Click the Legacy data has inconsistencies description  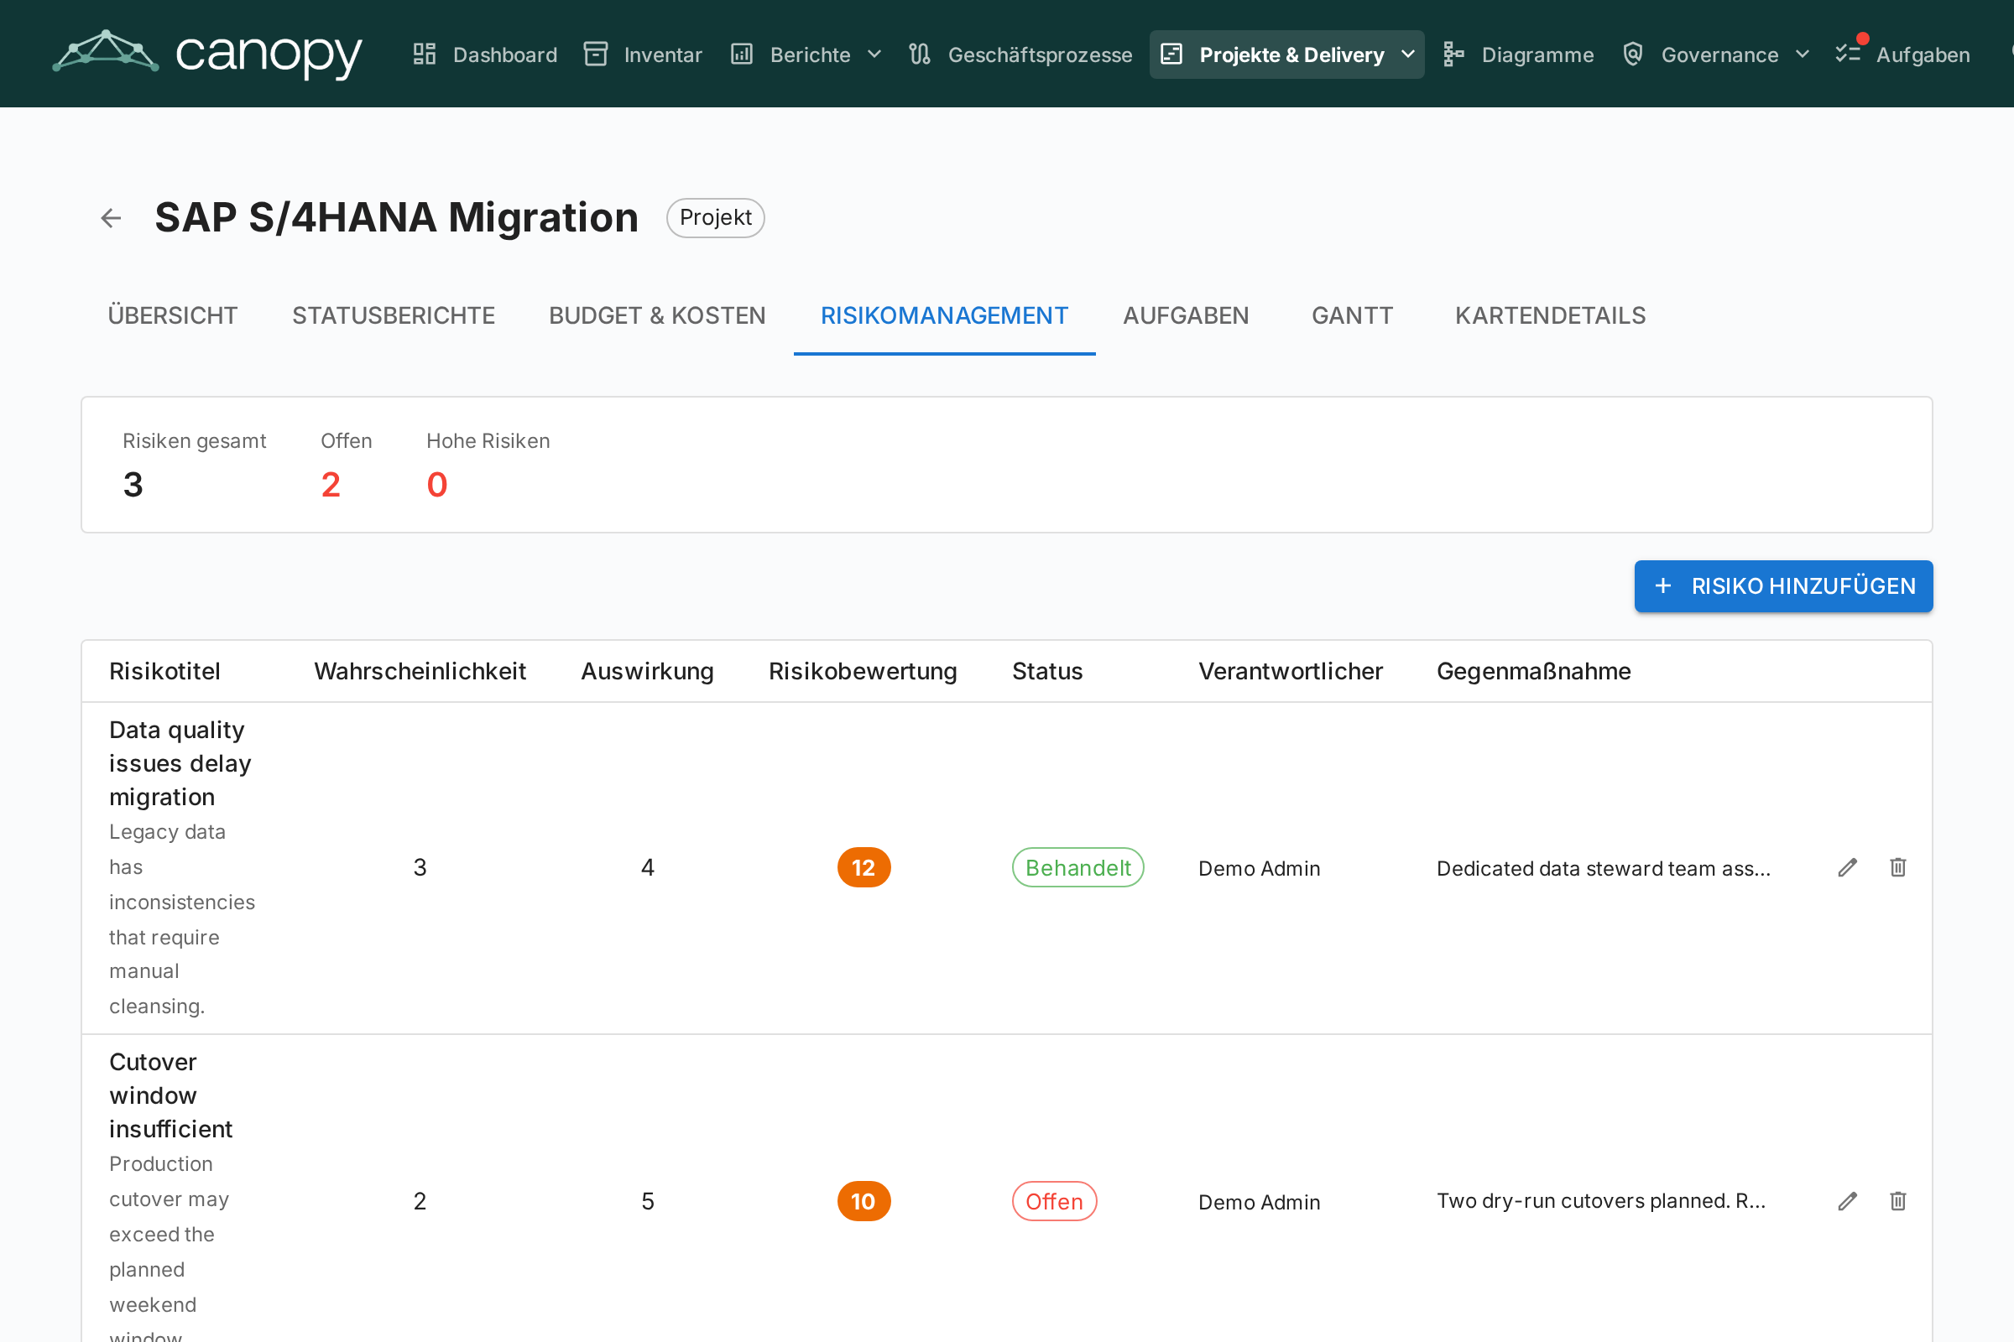pyautogui.click(x=181, y=919)
